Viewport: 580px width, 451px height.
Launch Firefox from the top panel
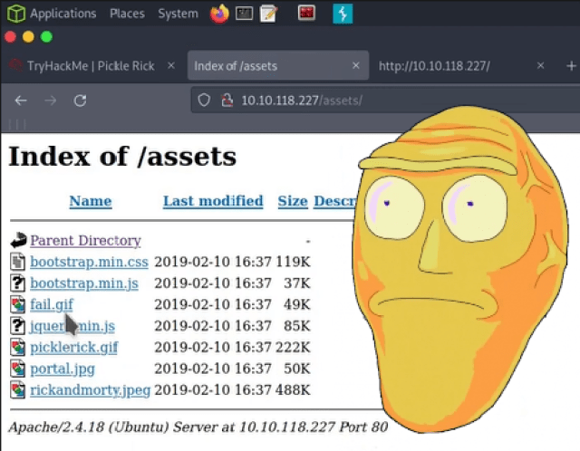219,14
